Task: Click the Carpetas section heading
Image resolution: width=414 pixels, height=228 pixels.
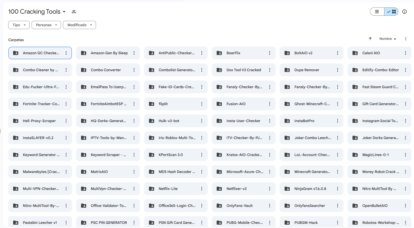Action: click(x=16, y=40)
